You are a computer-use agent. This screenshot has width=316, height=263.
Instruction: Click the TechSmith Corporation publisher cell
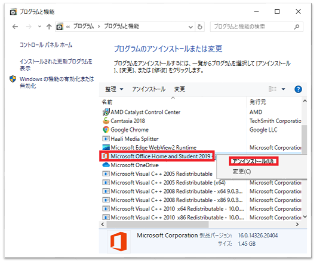(275, 121)
